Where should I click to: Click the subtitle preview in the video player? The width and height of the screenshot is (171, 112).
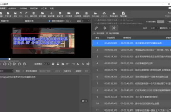41,41
